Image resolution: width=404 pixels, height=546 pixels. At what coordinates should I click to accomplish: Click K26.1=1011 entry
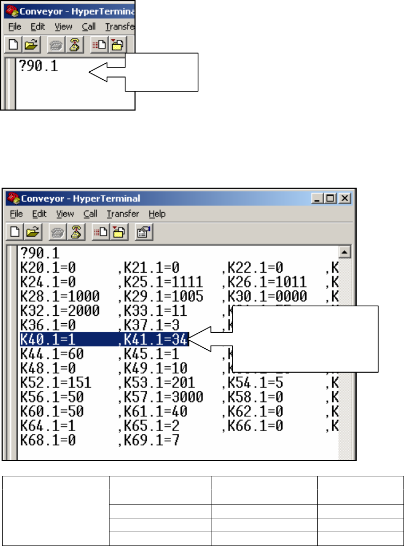click(267, 282)
